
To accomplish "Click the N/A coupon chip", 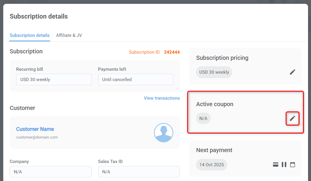I will point(203,118).
